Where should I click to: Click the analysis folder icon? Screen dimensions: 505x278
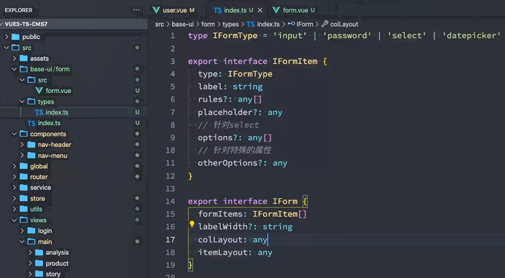point(39,252)
